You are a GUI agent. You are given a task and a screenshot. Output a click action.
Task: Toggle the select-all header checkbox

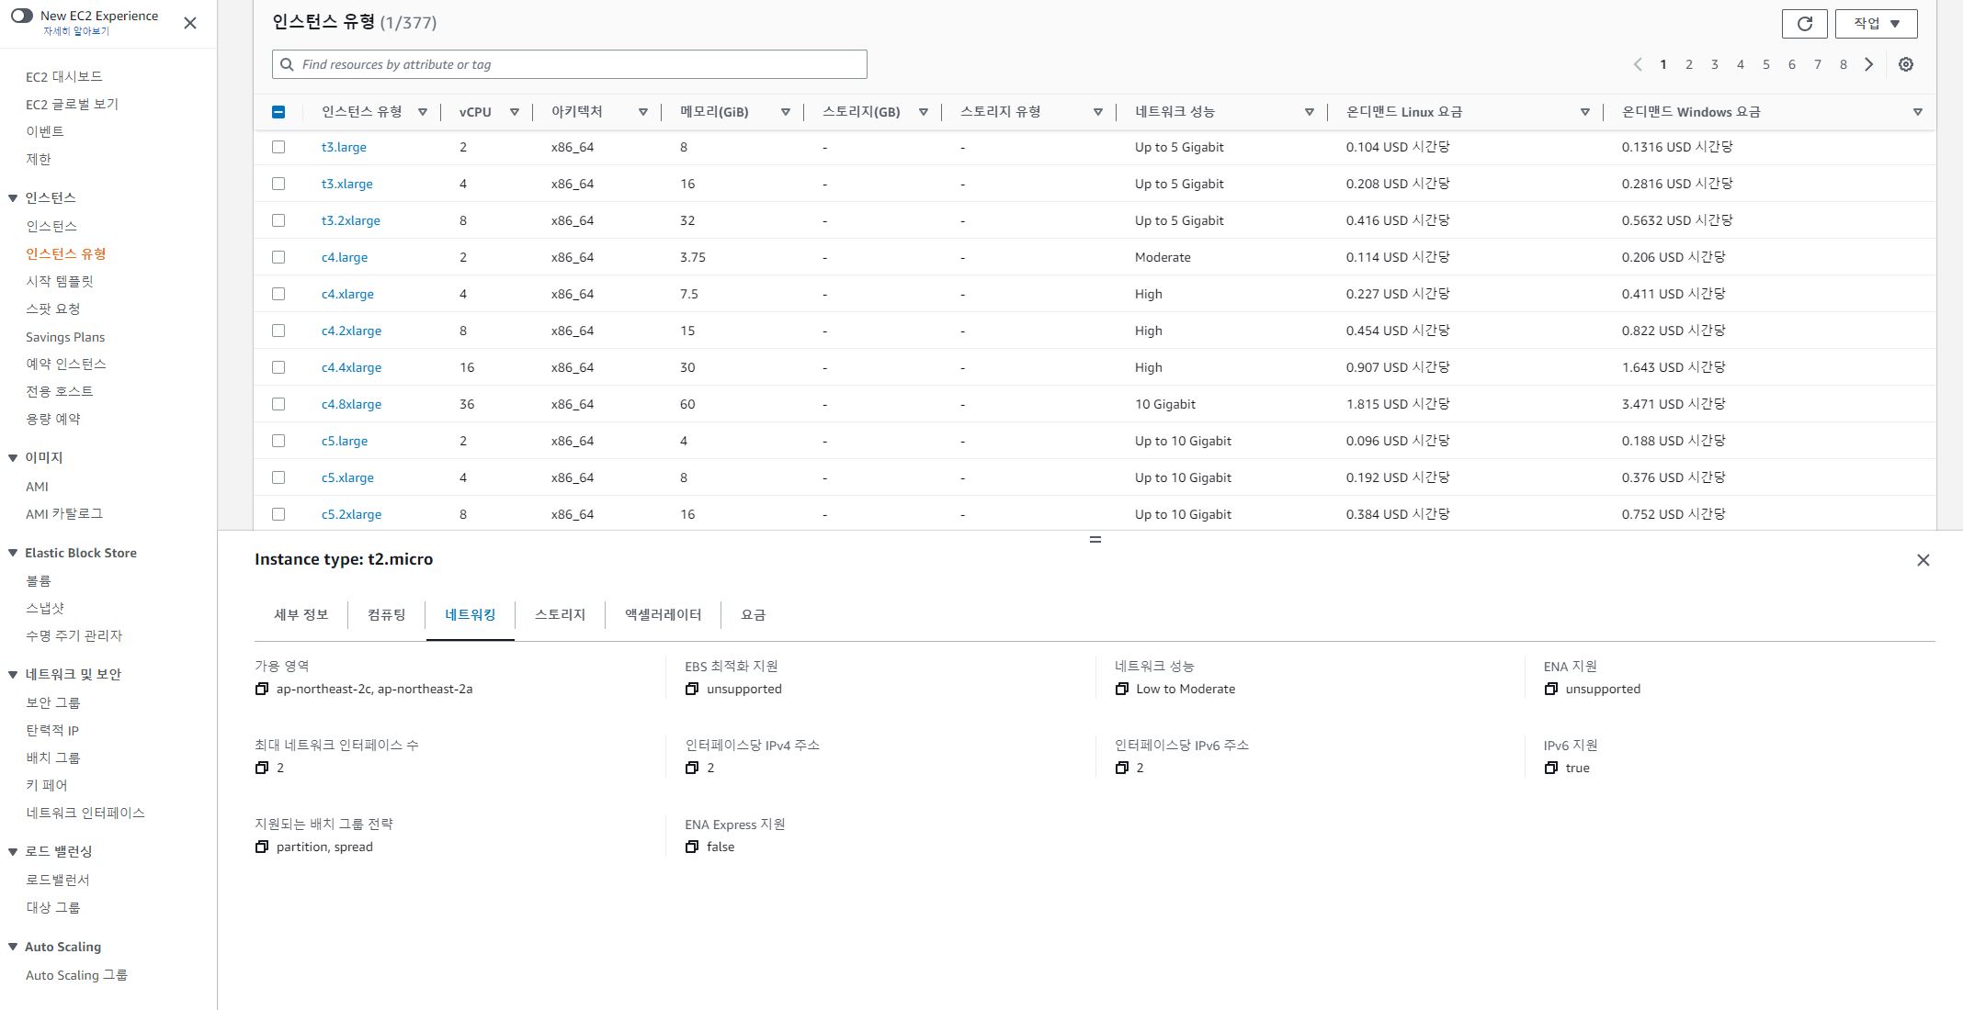click(278, 112)
